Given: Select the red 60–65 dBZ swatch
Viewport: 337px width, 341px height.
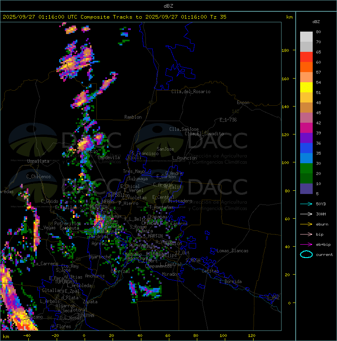Looking at the screenshot, I should (306, 57).
